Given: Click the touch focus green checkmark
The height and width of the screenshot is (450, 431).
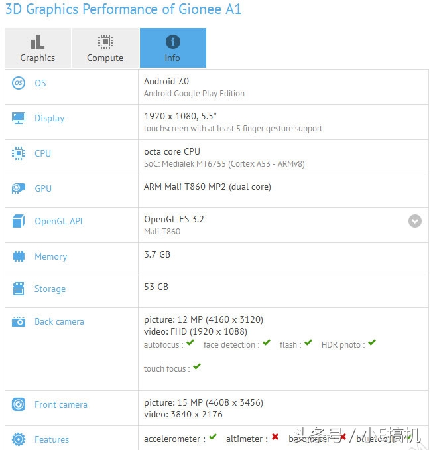Looking at the screenshot, I should click(197, 366).
